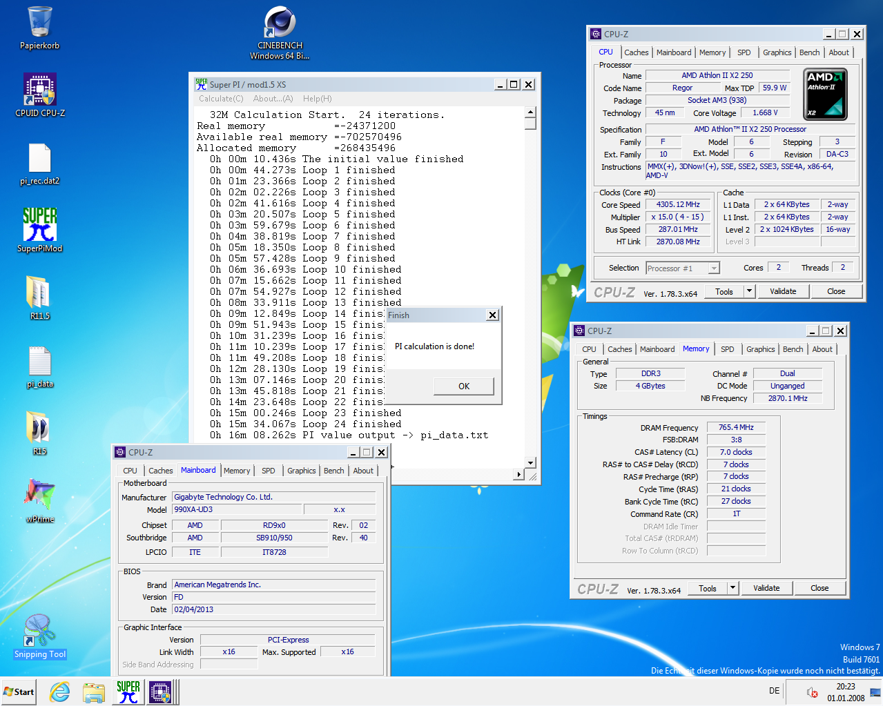
Task: Close the Finish dialog with X
Action: point(492,315)
